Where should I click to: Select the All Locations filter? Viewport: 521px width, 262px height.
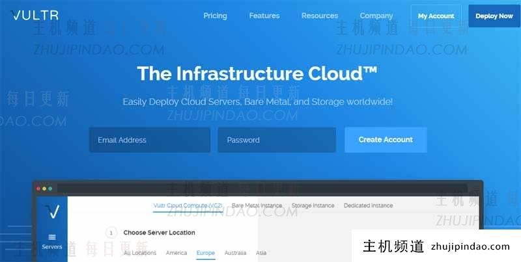point(140,253)
